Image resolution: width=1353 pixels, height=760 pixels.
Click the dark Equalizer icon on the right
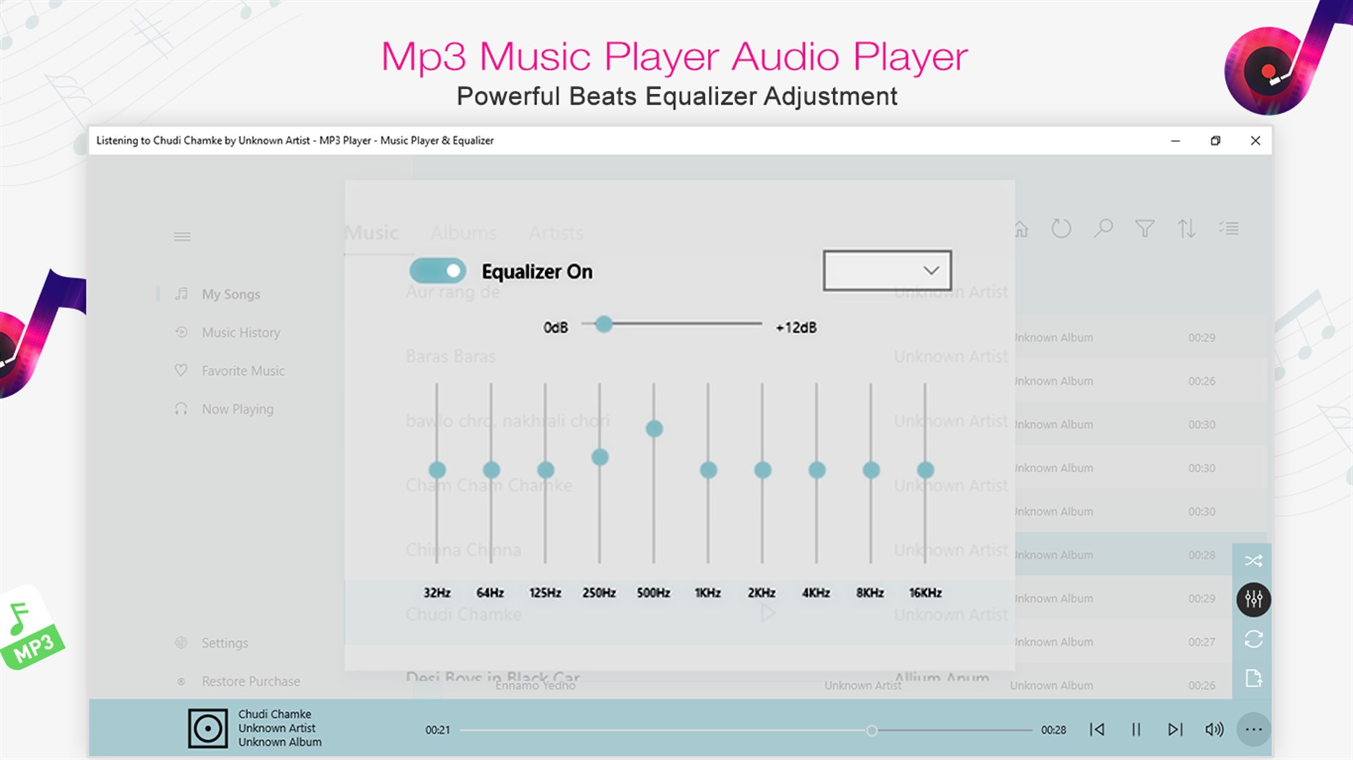pos(1254,600)
